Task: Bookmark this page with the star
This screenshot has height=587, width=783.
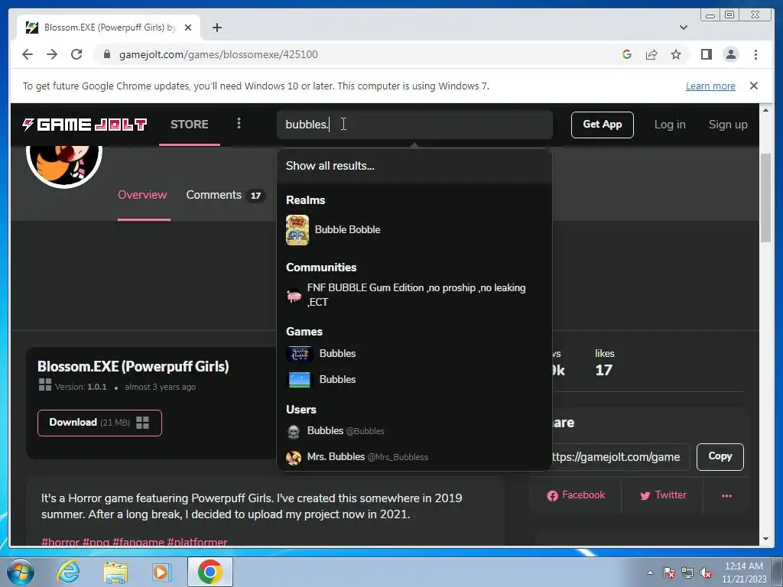Action: 676,54
